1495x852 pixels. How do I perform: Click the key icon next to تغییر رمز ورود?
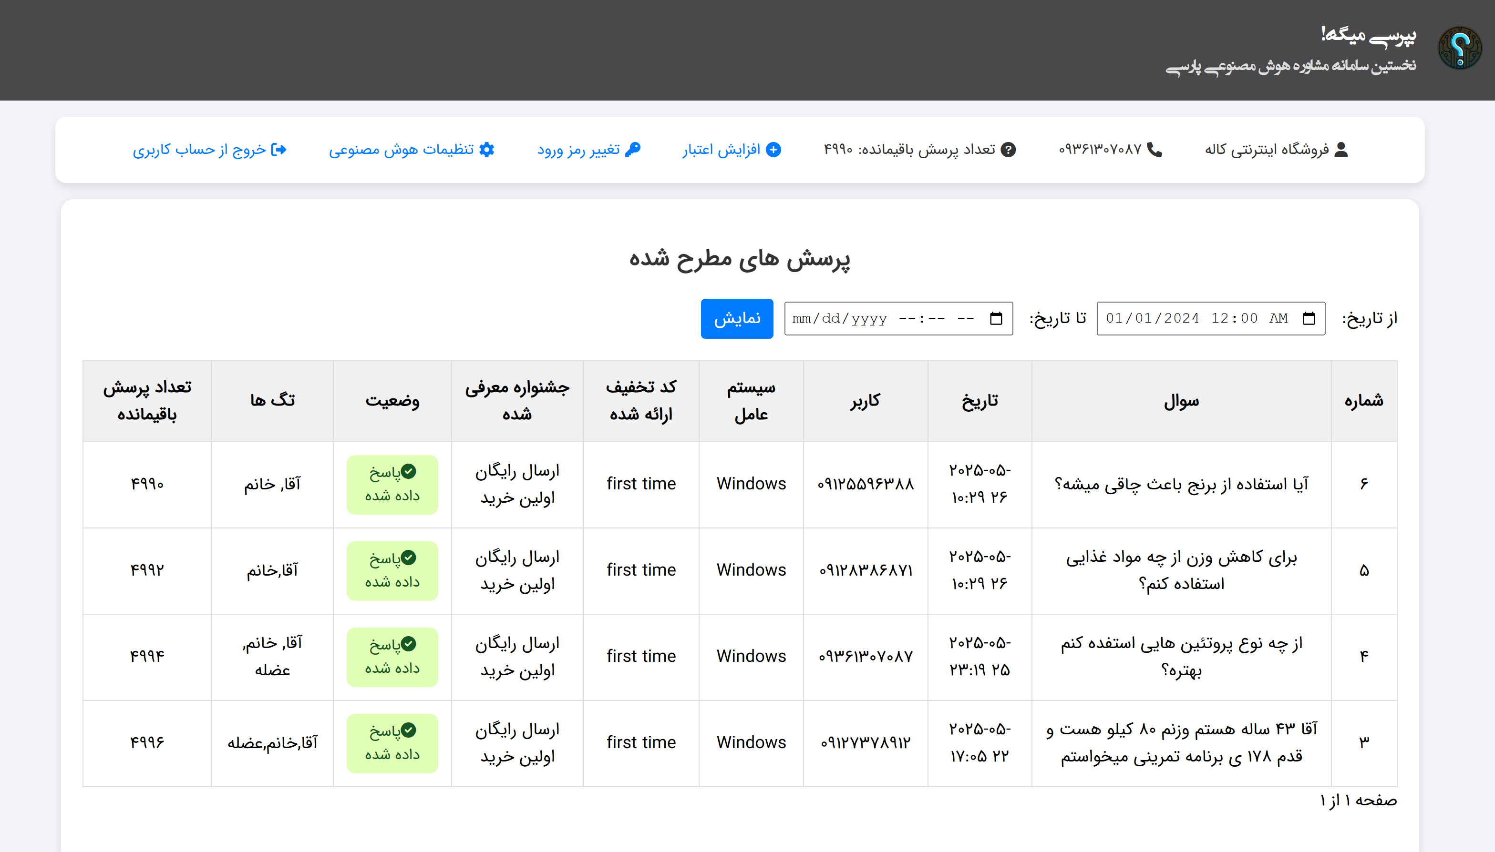pos(634,150)
